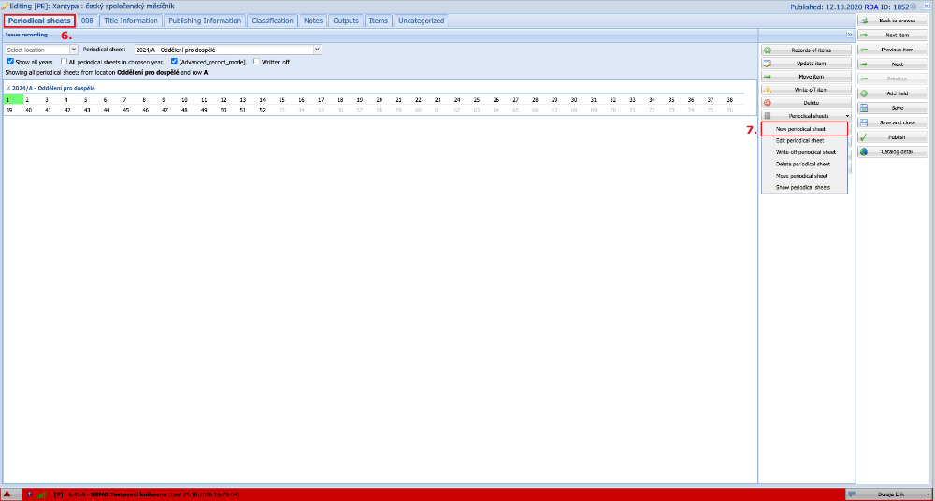Click the Records of items green plus icon

point(768,50)
